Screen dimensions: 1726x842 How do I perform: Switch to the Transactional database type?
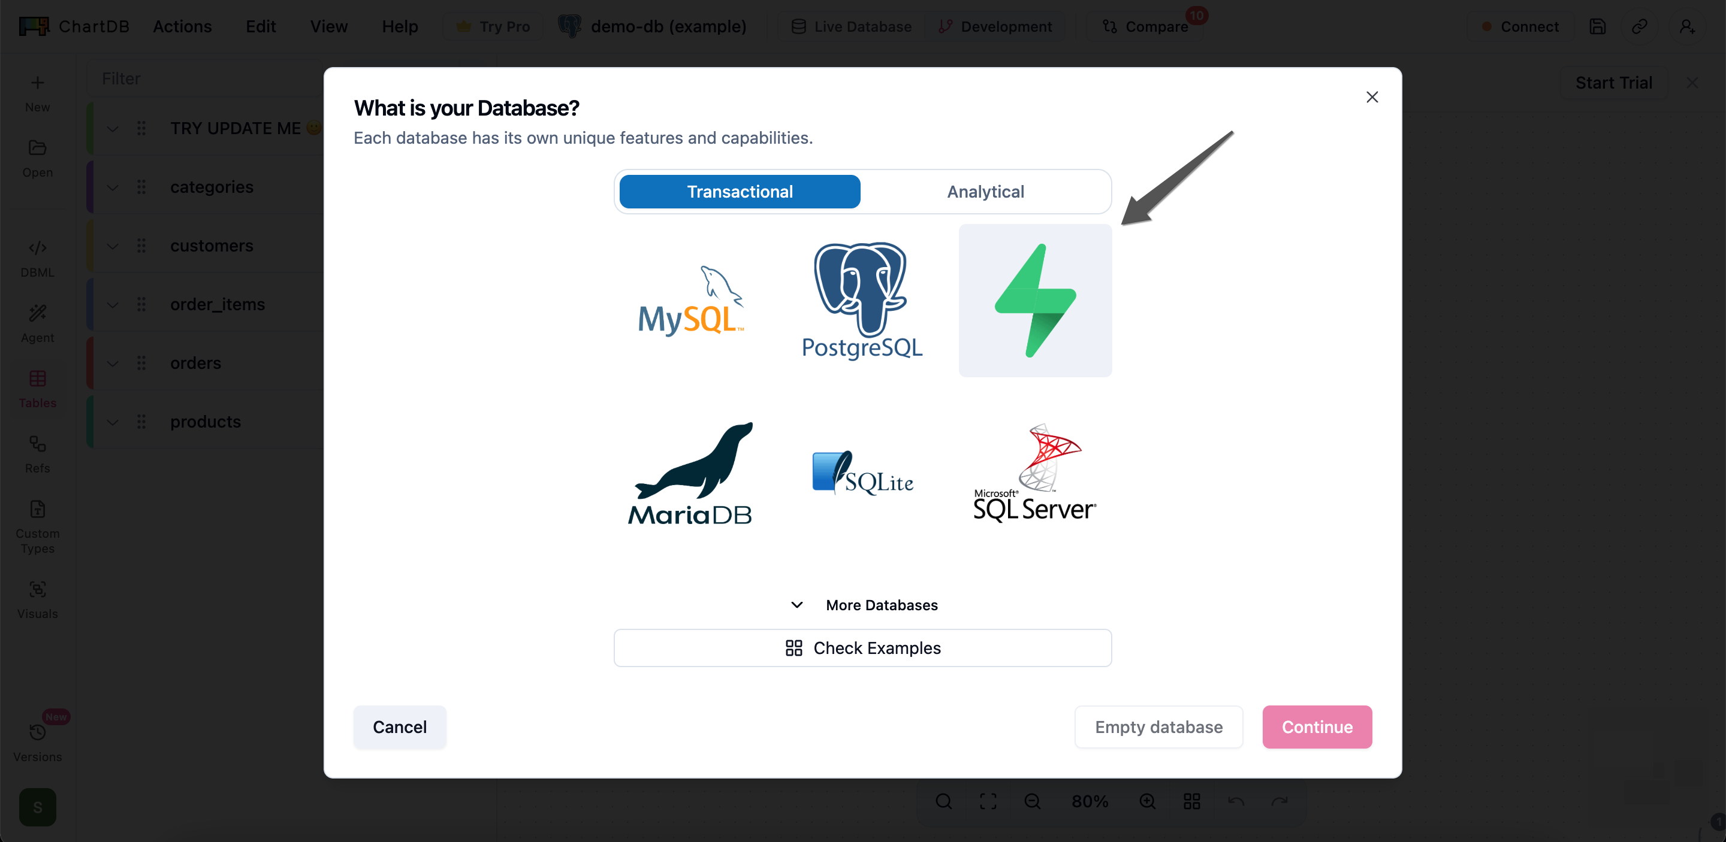[x=740, y=192]
